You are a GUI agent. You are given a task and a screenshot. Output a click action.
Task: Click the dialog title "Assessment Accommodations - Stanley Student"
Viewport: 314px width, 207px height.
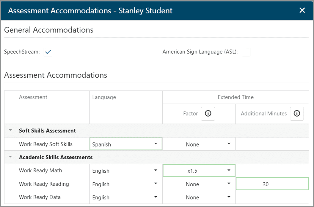90,11
